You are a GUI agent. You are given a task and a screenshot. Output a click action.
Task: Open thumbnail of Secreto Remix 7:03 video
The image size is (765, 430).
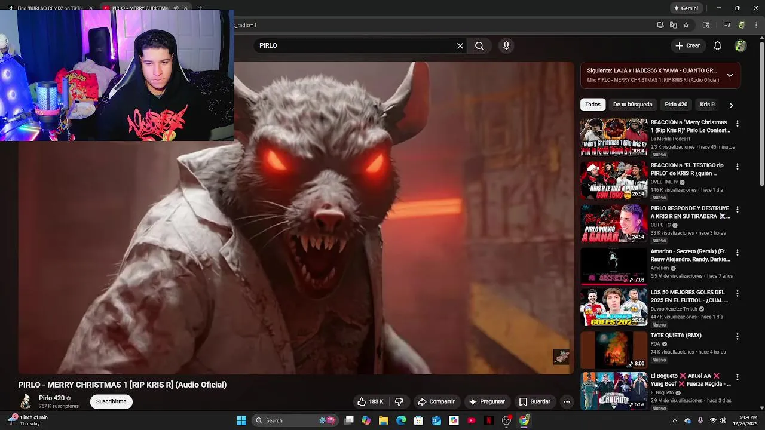tap(614, 266)
